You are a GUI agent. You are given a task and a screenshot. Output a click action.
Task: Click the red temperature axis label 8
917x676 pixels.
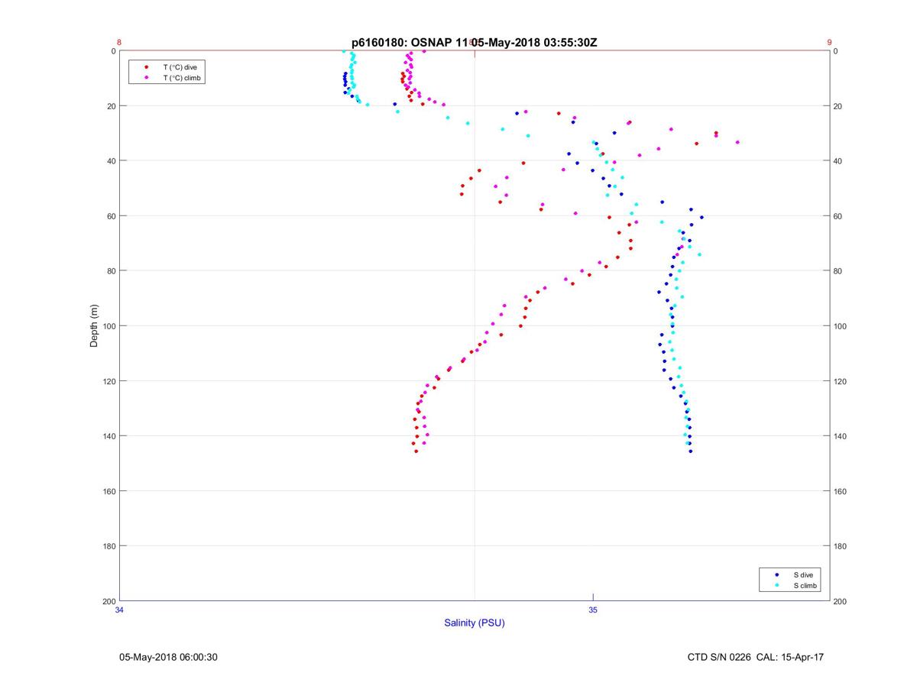[x=119, y=43]
